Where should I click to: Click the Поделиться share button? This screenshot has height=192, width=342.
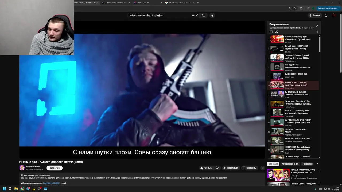(231, 168)
